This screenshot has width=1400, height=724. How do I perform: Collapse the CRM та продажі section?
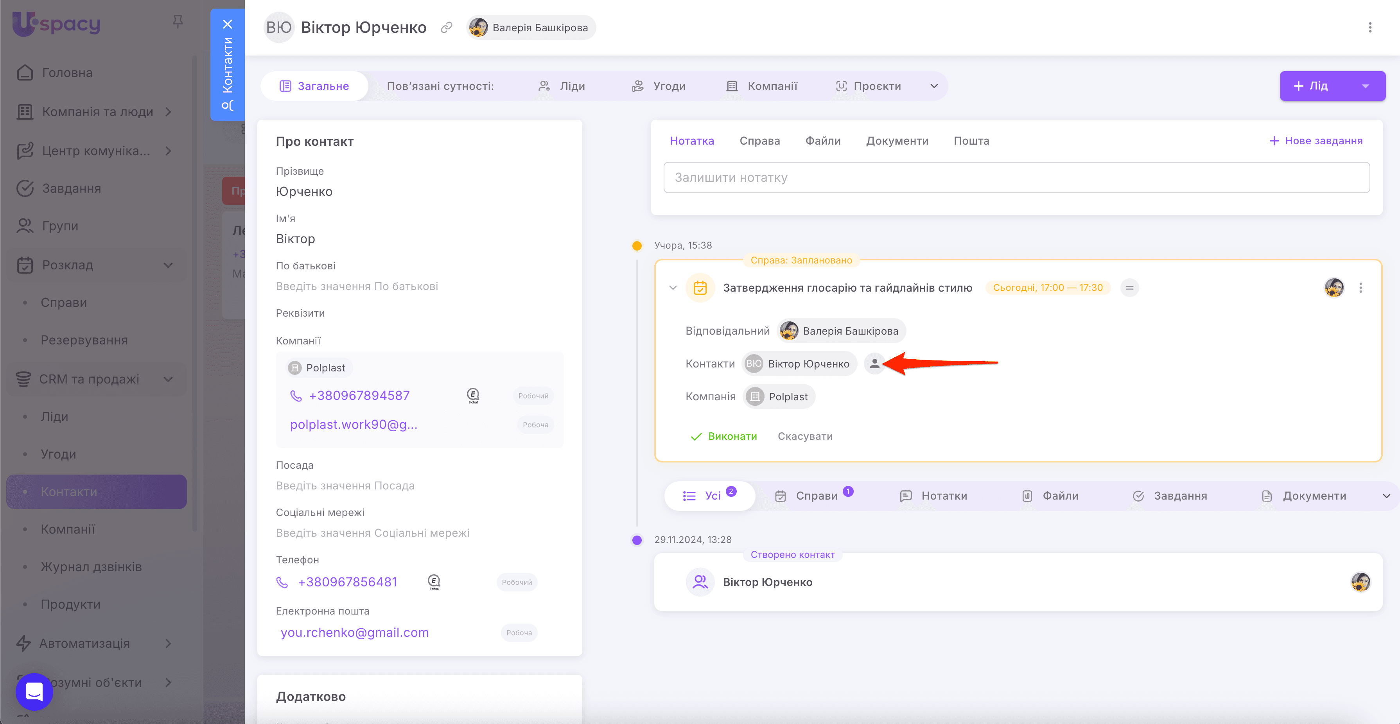pos(169,379)
